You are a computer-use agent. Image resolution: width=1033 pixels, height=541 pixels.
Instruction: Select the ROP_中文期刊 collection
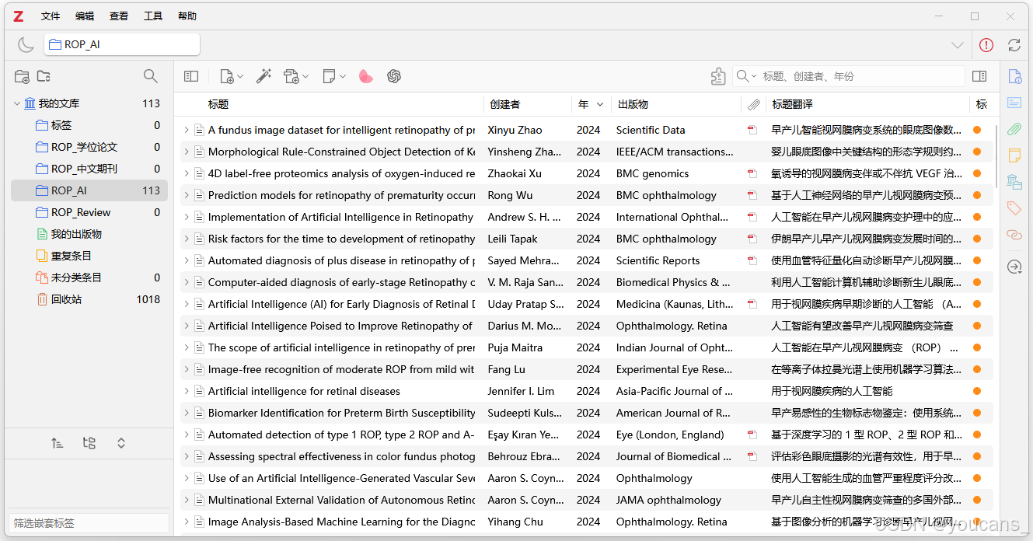(x=89, y=169)
